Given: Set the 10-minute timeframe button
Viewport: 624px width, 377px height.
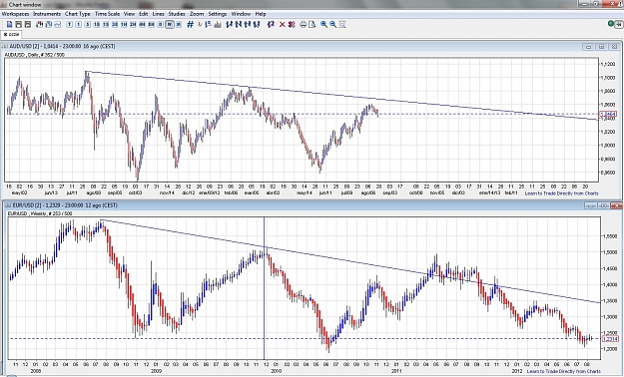Looking at the screenshot, I should (x=97, y=25).
